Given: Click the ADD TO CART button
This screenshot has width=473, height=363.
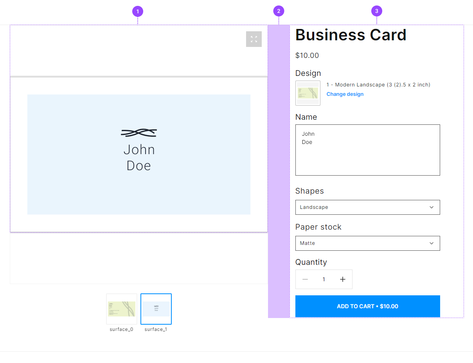Looking at the screenshot, I should pyautogui.click(x=367, y=306).
